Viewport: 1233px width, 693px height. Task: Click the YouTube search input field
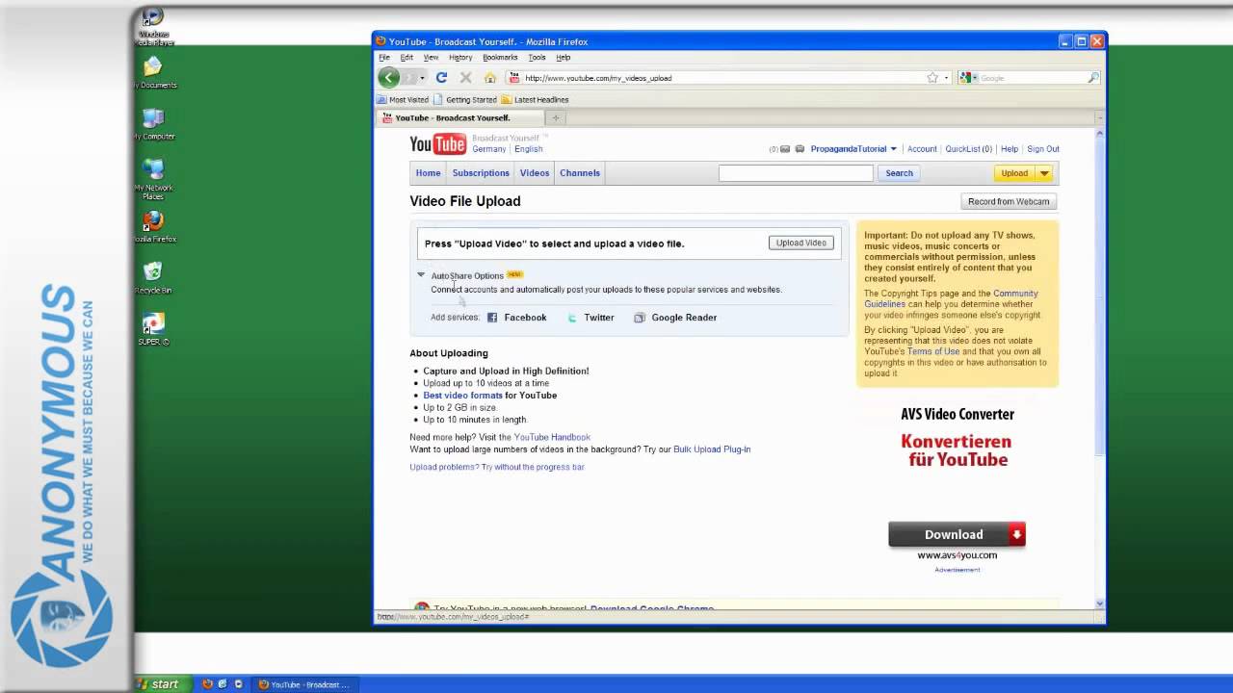(x=796, y=173)
